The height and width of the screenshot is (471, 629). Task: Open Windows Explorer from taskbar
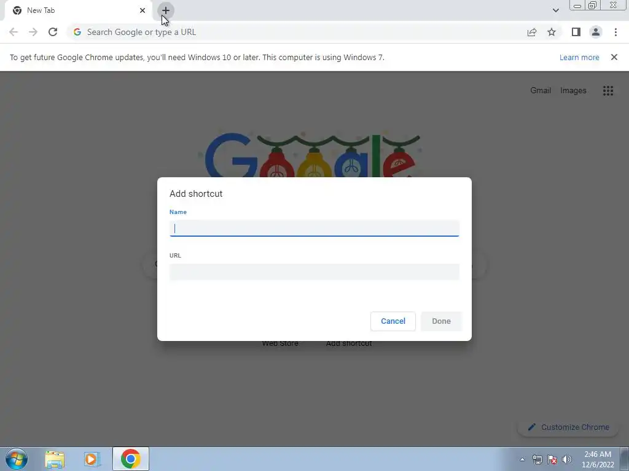click(55, 459)
